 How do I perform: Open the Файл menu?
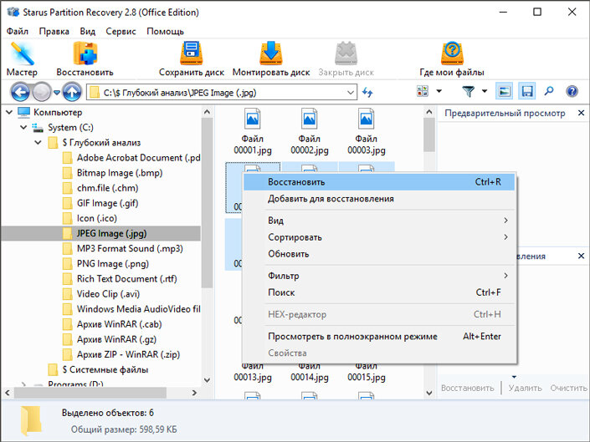click(x=18, y=32)
